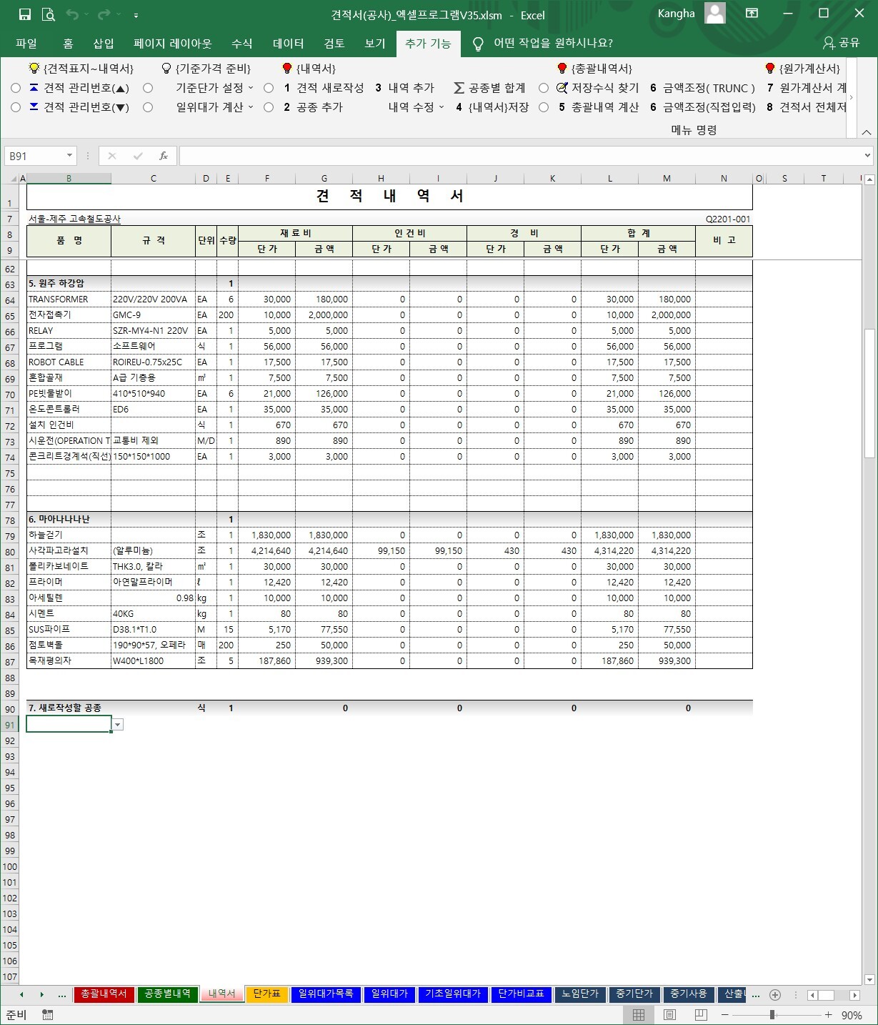Viewport: 878px width, 1025px height.
Task: Switch to the 일위대가목록 sheet tab
Action: pyautogui.click(x=326, y=994)
